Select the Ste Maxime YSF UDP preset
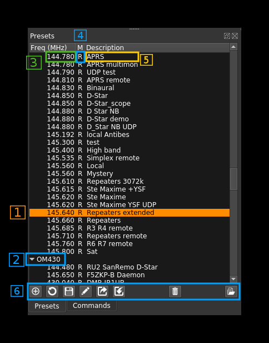269x343 pixels. point(129,205)
